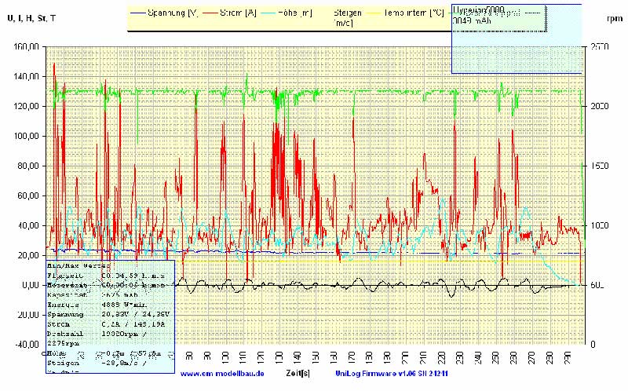Click the 160,00 left axis value
This screenshot has height=391, width=628.
click(27, 47)
